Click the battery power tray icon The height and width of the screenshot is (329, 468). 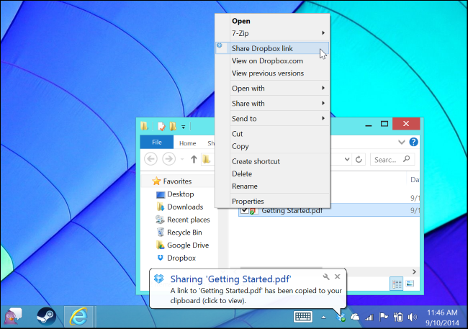[398, 317]
